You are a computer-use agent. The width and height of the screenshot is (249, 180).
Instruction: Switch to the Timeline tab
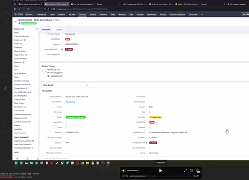pyautogui.click(x=59, y=29)
